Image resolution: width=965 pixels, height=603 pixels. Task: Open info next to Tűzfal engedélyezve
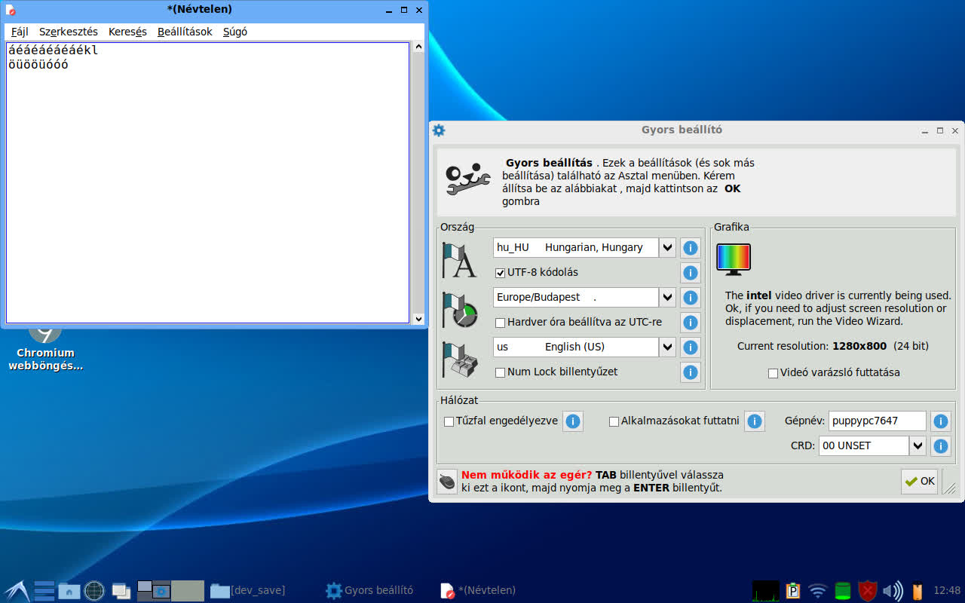[x=573, y=421]
